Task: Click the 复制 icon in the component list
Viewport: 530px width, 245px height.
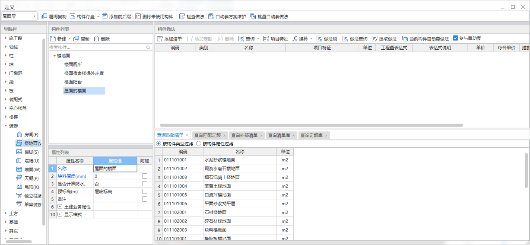Action: pos(76,39)
